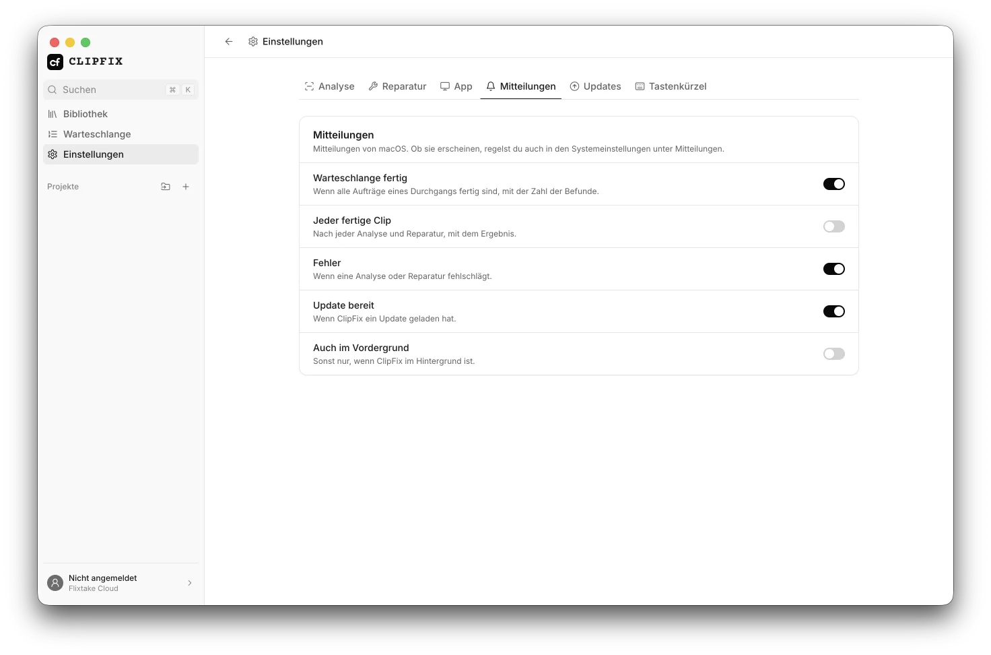Open the Tastenkürzel tab
Image resolution: width=991 pixels, height=655 pixels.
tap(671, 86)
